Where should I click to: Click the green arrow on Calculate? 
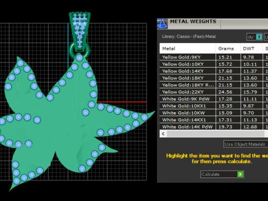(x=240, y=174)
